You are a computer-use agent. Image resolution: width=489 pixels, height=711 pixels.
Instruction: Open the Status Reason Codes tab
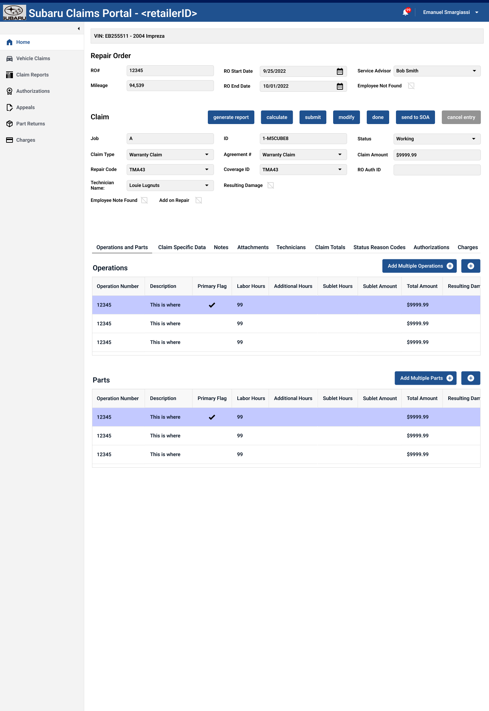[x=379, y=247]
